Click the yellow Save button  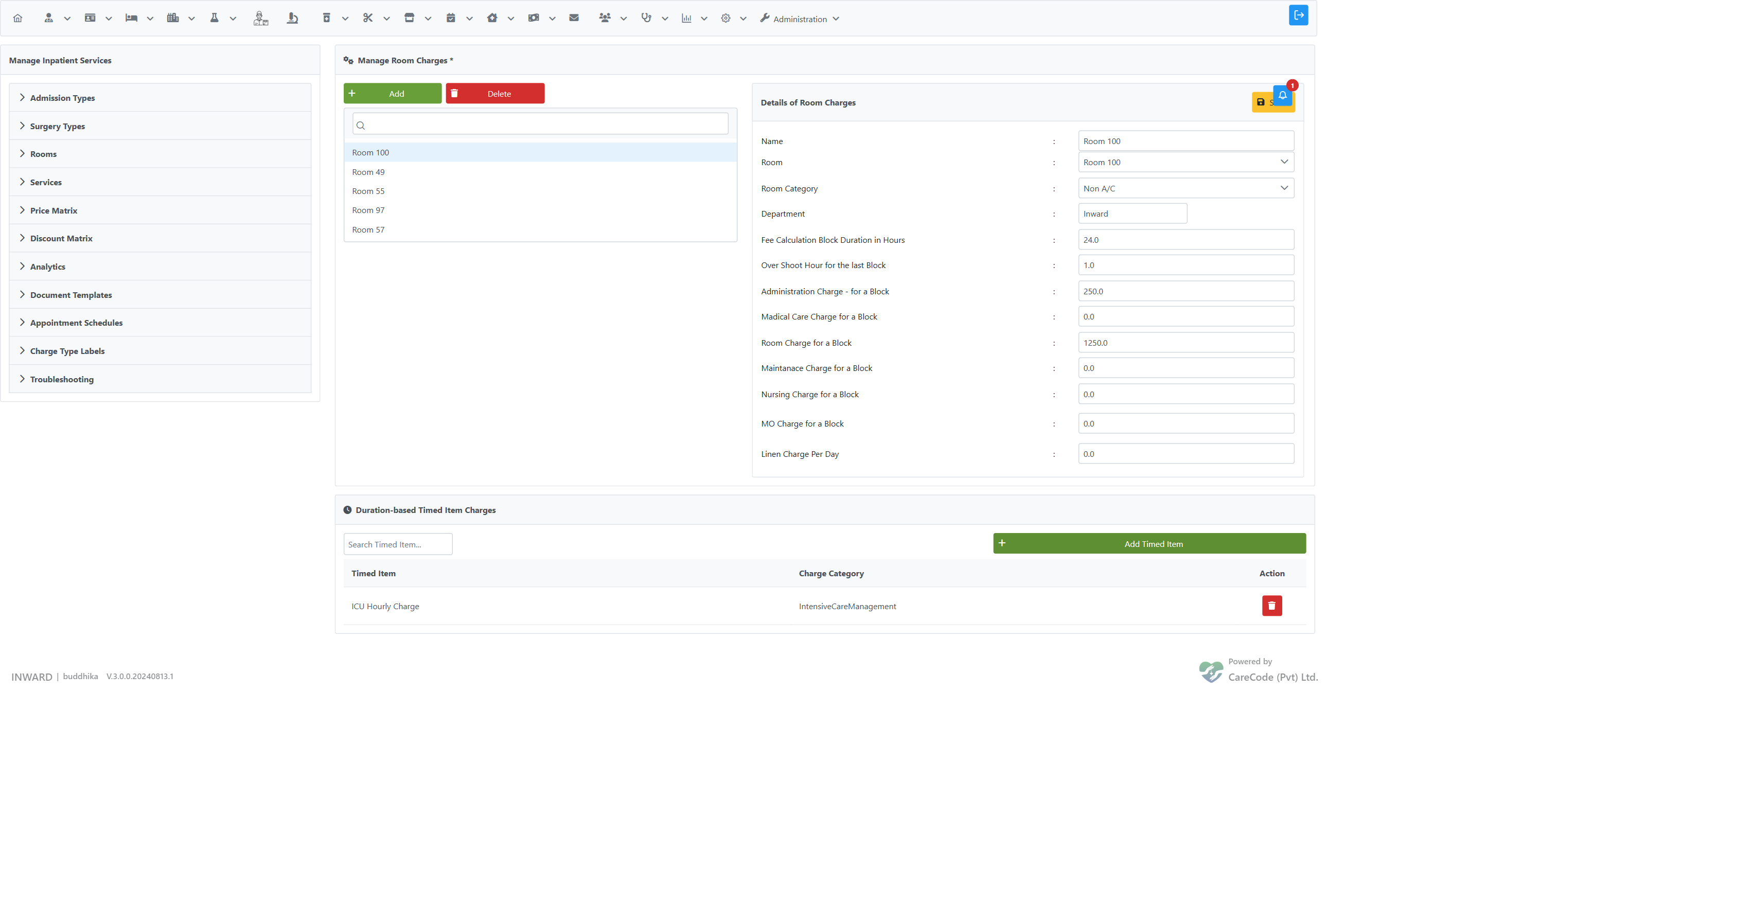1262,102
